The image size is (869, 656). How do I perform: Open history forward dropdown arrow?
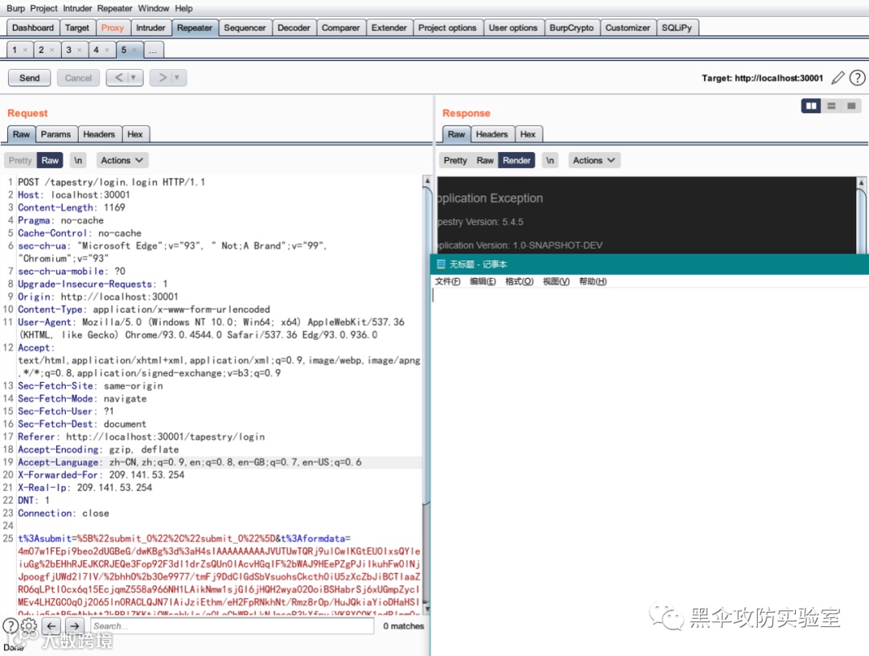click(x=177, y=77)
